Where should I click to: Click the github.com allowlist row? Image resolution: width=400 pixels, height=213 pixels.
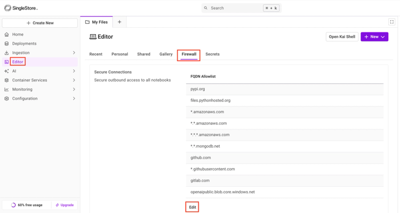(x=285, y=158)
